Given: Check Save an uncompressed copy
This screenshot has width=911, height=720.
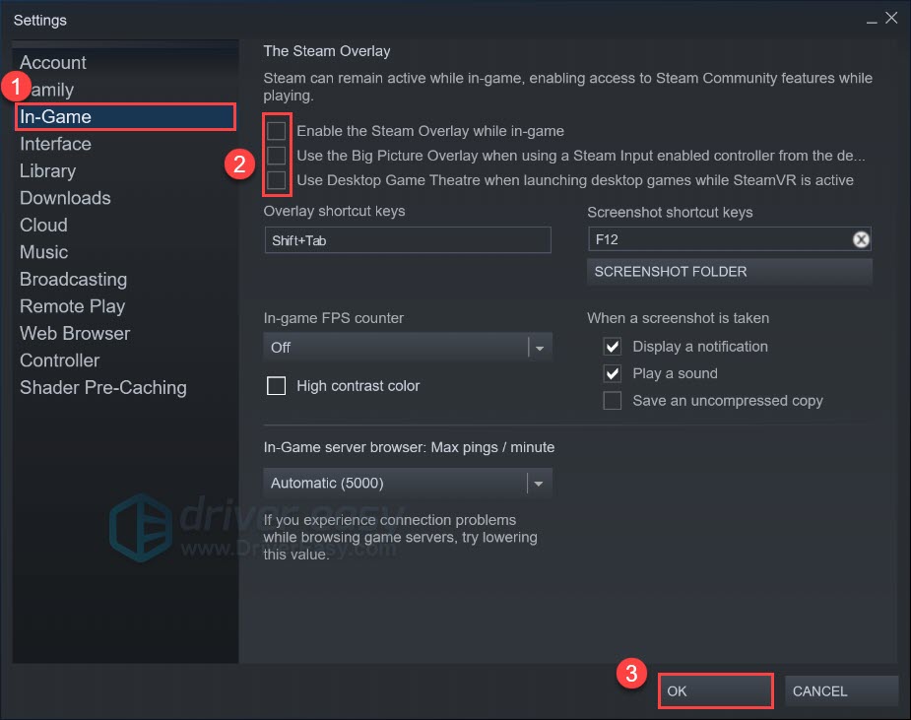Looking at the screenshot, I should pyautogui.click(x=613, y=401).
